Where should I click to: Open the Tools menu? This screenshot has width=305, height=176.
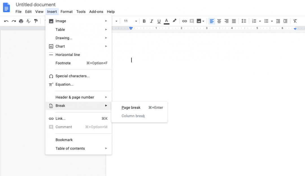click(81, 12)
